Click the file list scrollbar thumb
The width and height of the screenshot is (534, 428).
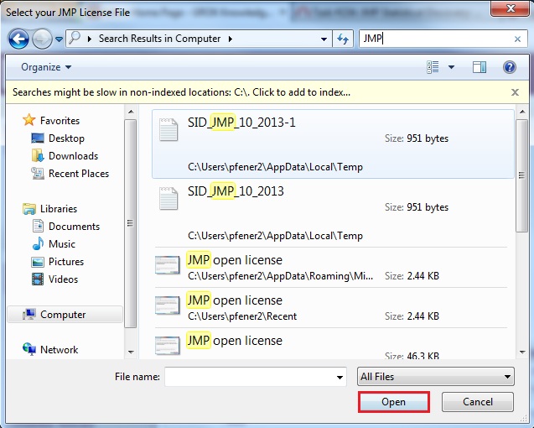(521, 175)
